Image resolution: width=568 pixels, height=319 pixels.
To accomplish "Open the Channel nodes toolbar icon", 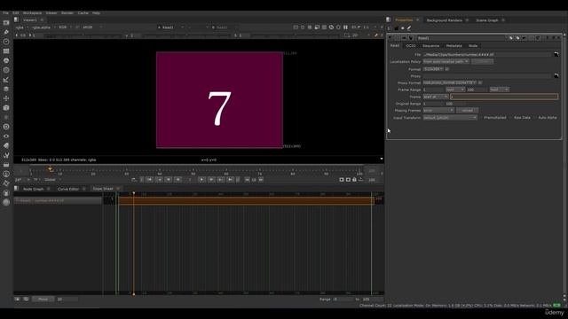I will [6, 51].
